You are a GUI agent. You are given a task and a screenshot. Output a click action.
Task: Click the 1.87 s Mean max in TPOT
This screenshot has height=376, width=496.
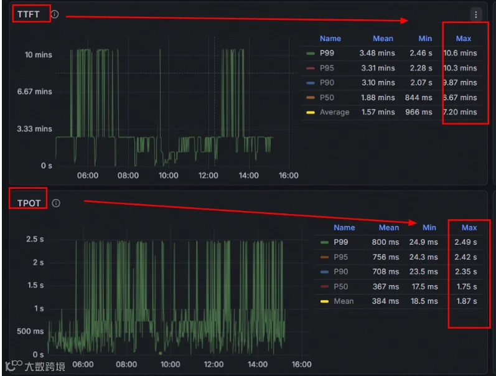point(467,301)
